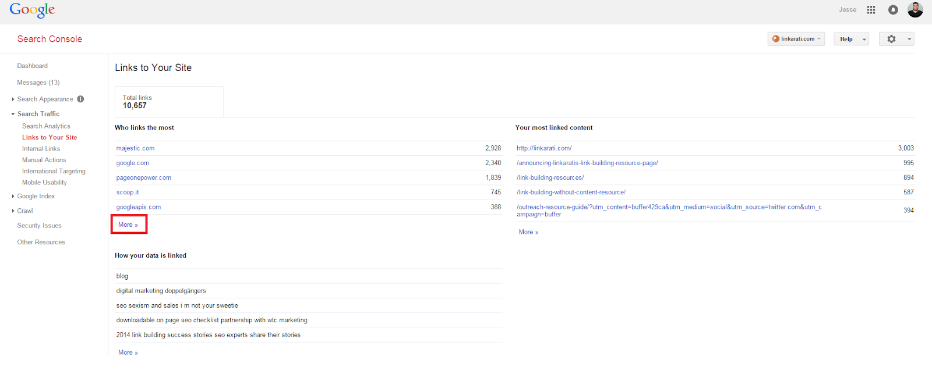Expand the Search Appearance section arrow
The width and height of the screenshot is (932, 385).
(13, 99)
